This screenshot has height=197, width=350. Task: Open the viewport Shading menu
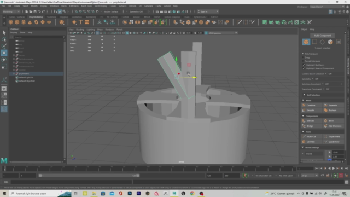coord(80,30)
